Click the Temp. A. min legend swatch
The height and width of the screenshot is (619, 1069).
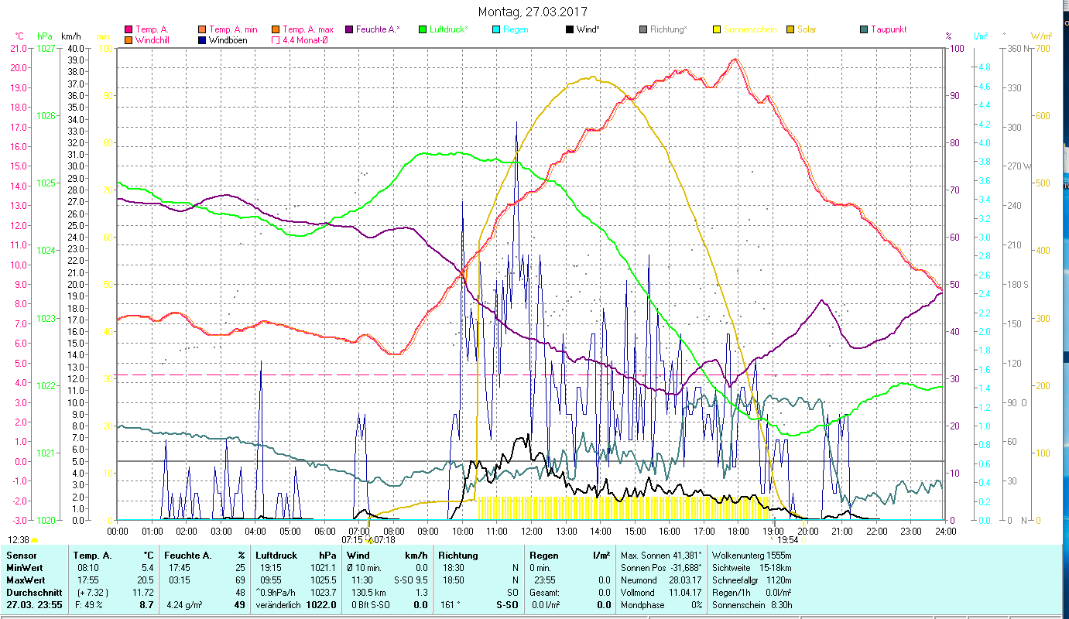coord(203,29)
